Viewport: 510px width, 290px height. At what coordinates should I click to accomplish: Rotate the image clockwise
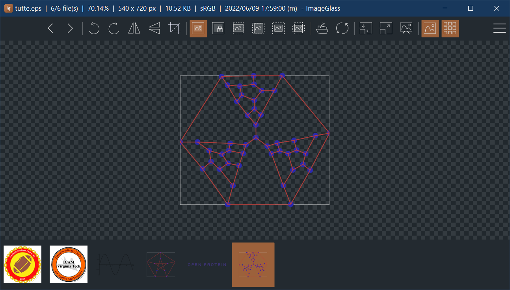tap(114, 28)
